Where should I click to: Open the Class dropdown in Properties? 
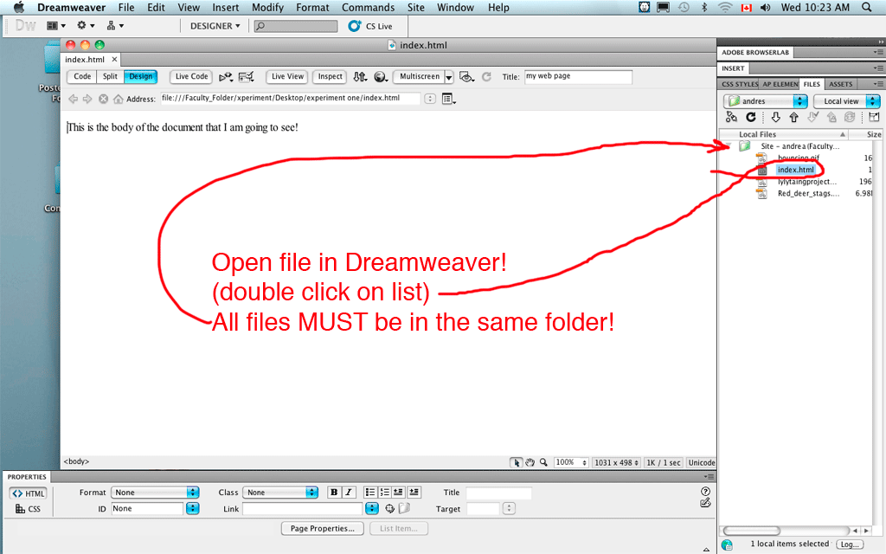[281, 493]
